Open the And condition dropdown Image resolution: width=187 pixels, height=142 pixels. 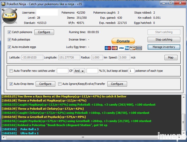pos(79,71)
